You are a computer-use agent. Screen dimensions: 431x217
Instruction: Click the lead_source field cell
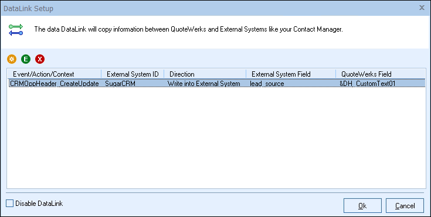(x=267, y=84)
